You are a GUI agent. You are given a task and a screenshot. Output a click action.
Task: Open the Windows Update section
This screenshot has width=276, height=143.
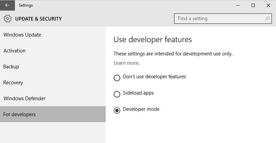pyautogui.click(x=22, y=35)
